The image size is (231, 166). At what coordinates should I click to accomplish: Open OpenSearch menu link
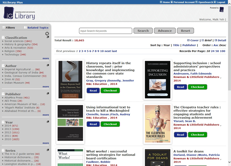206,2
